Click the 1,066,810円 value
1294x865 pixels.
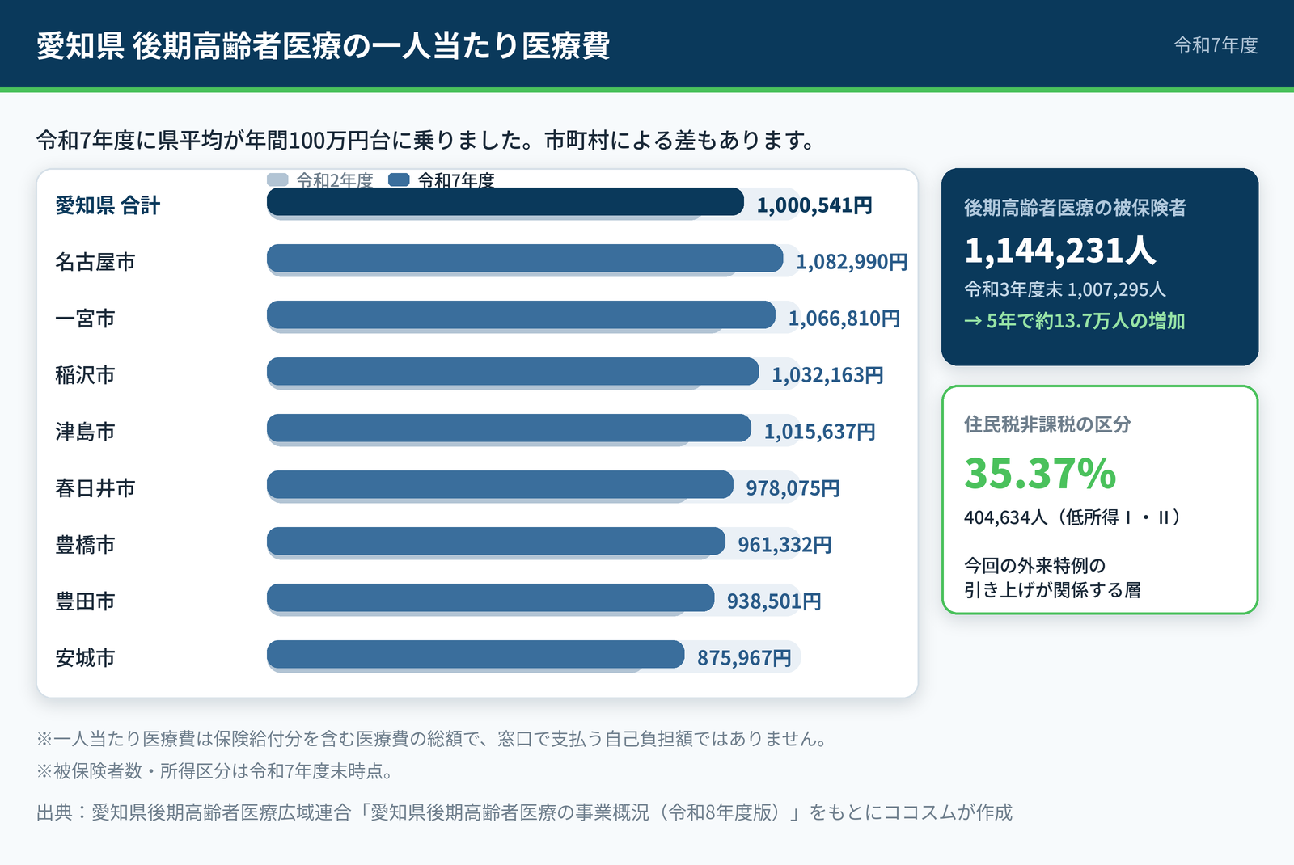click(x=844, y=319)
